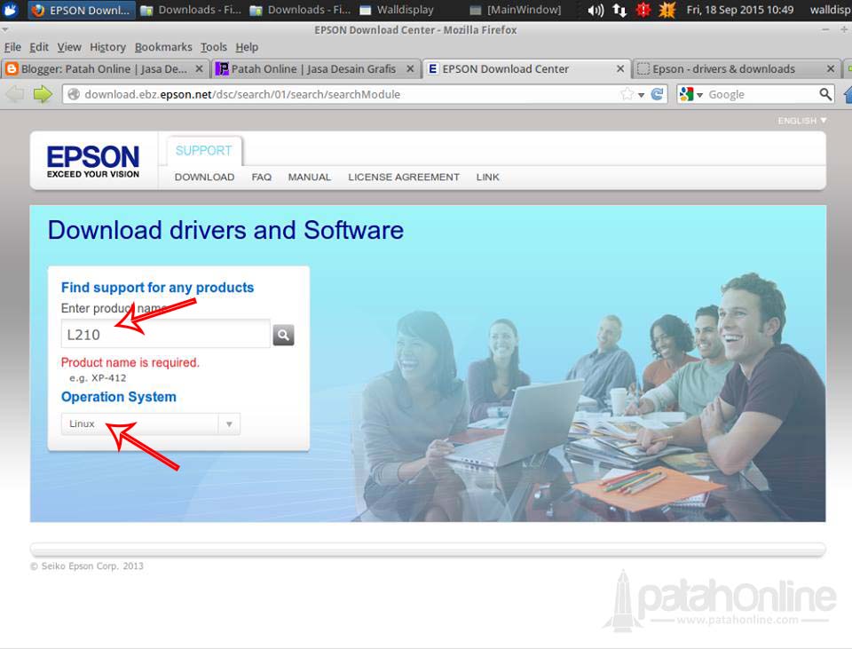852x649 pixels.
Task: Click the Google search engine icon
Action: click(x=684, y=93)
